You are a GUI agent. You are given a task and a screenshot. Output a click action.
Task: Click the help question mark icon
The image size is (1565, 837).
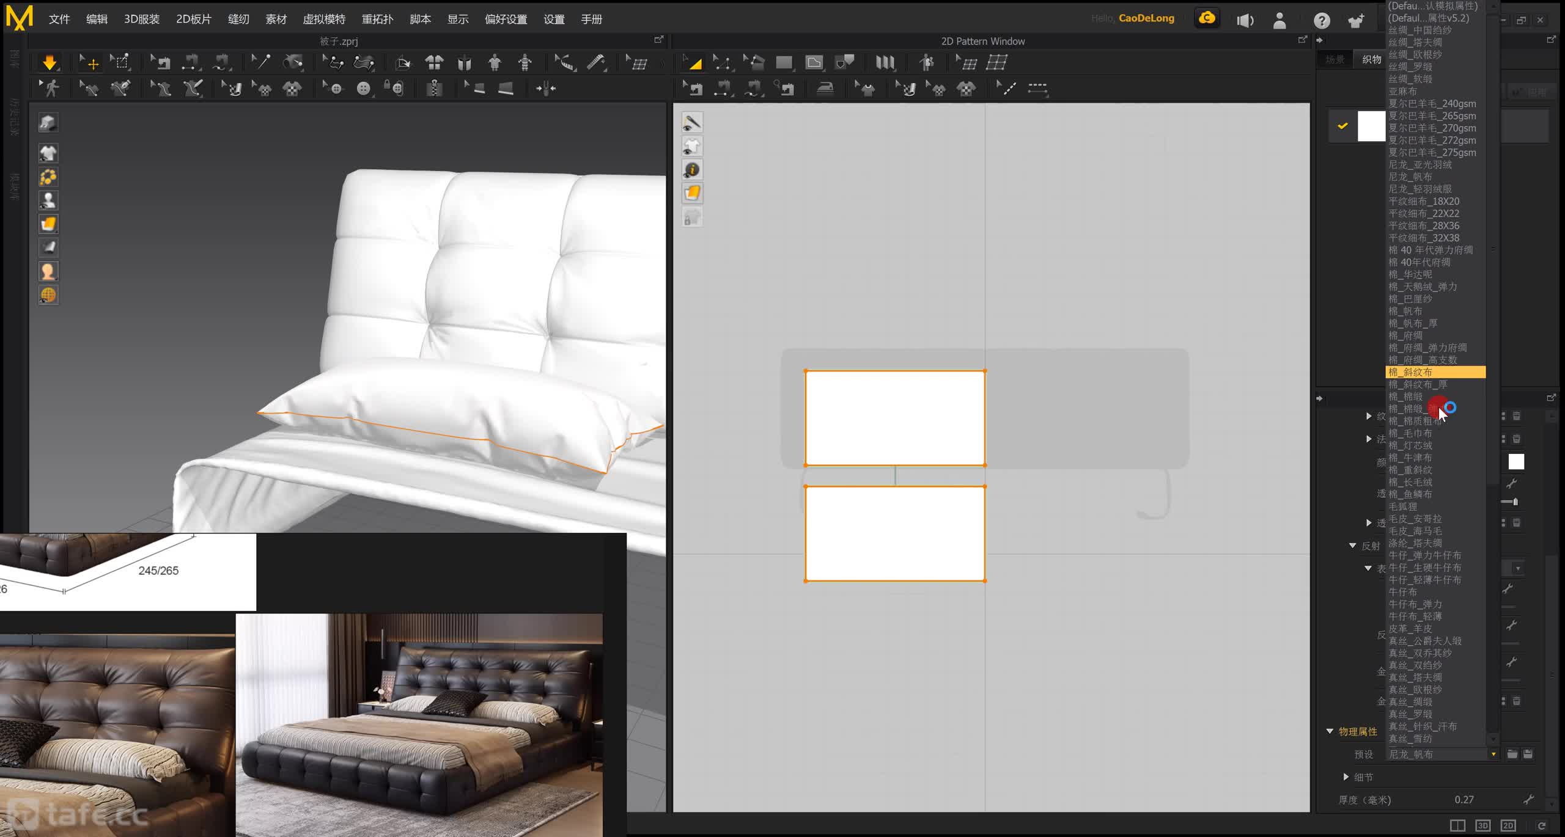point(1322,20)
